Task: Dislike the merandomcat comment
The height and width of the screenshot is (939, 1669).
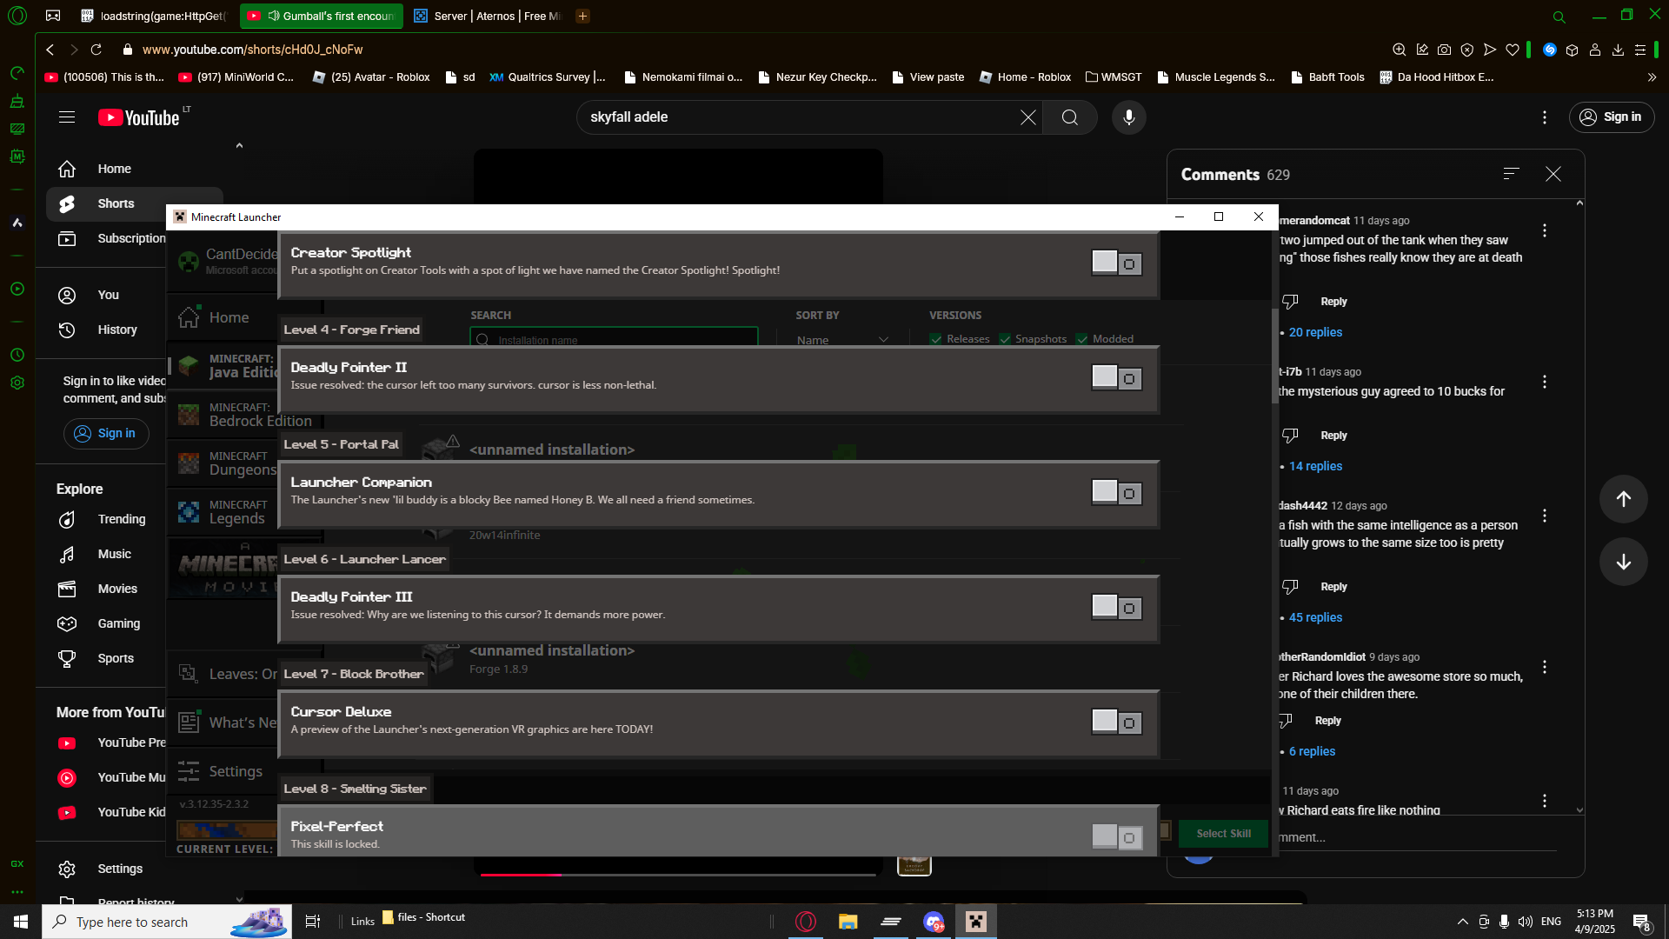Action: [x=1291, y=302]
